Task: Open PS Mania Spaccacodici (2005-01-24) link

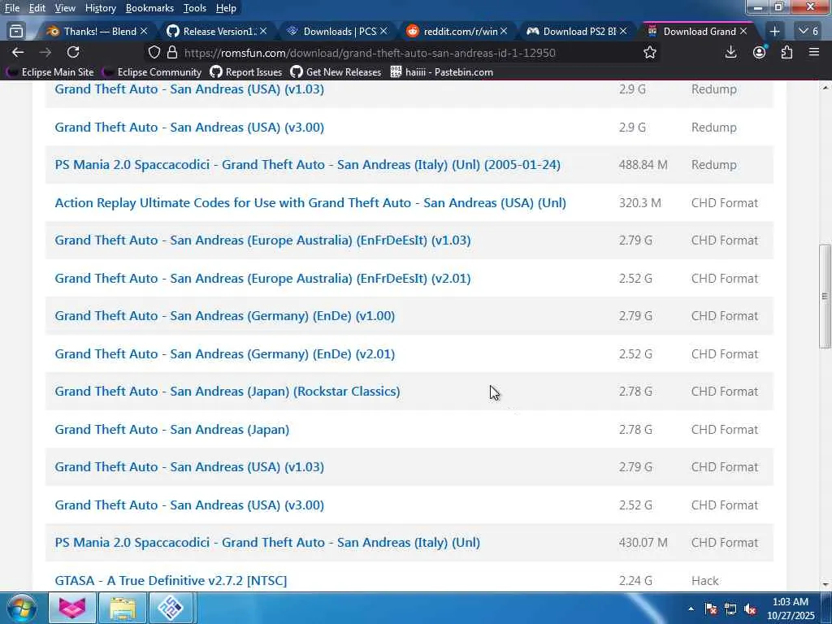Action: click(x=308, y=165)
